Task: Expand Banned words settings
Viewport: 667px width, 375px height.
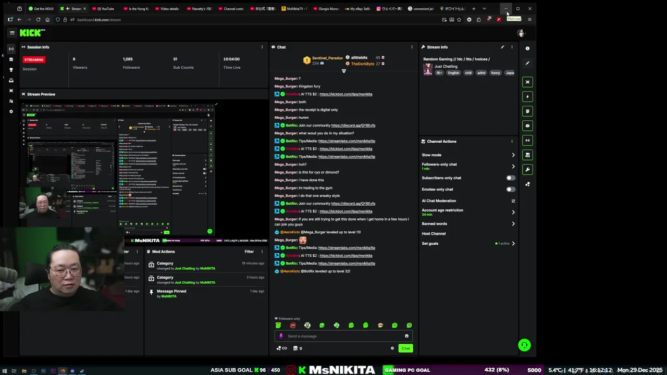Action: pyautogui.click(x=513, y=223)
